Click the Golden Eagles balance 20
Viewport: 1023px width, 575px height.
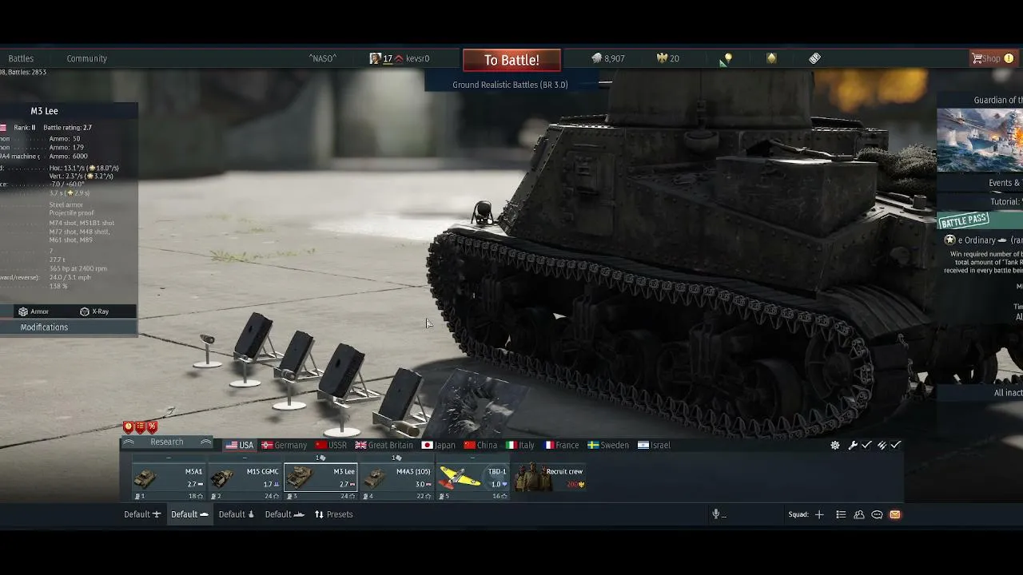(x=667, y=58)
